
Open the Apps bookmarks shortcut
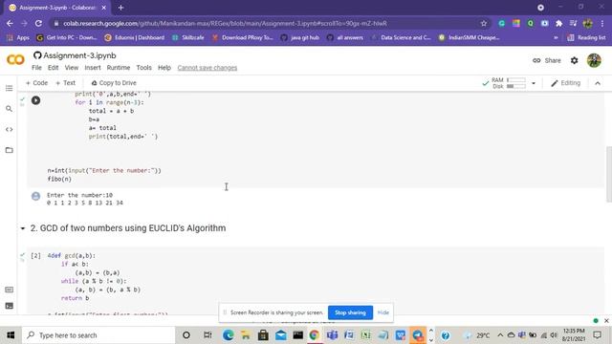point(18,38)
